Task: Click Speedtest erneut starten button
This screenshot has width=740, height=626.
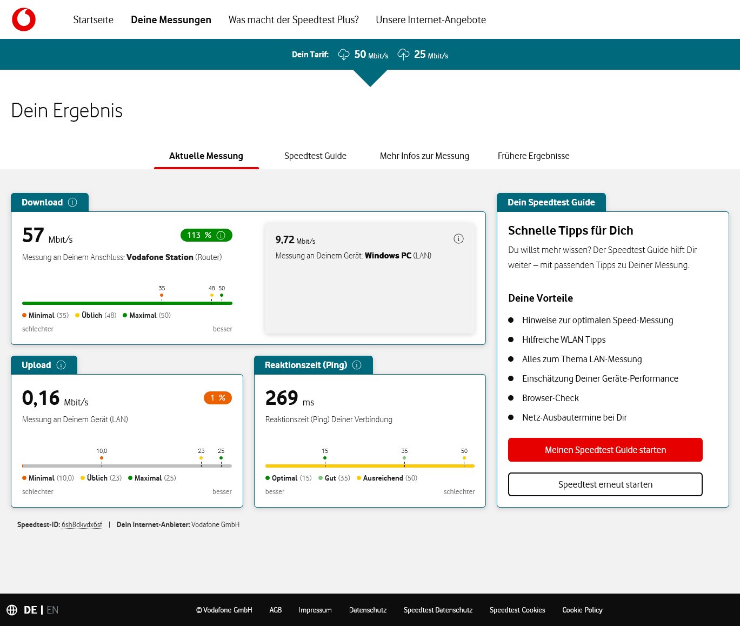Action: pos(605,484)
